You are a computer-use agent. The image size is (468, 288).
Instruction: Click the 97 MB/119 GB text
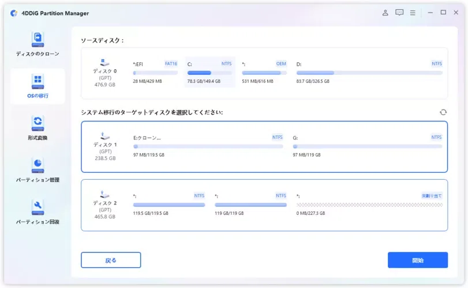pos(306,155)
